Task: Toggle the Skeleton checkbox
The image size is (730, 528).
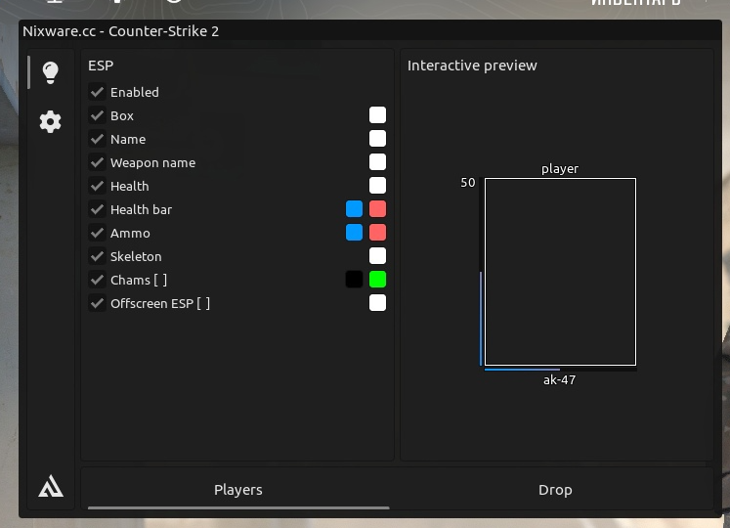Action: tap(97, 256)
